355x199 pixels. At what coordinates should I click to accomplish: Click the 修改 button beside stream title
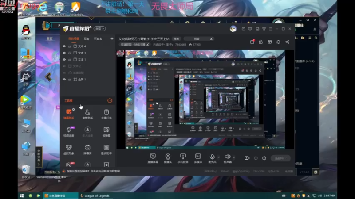click(176, 39)
